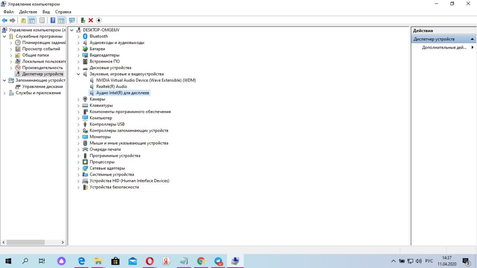Click the Процессоры category icon
The width and height of the screenshot is (477, 268).
coord(85,162)
